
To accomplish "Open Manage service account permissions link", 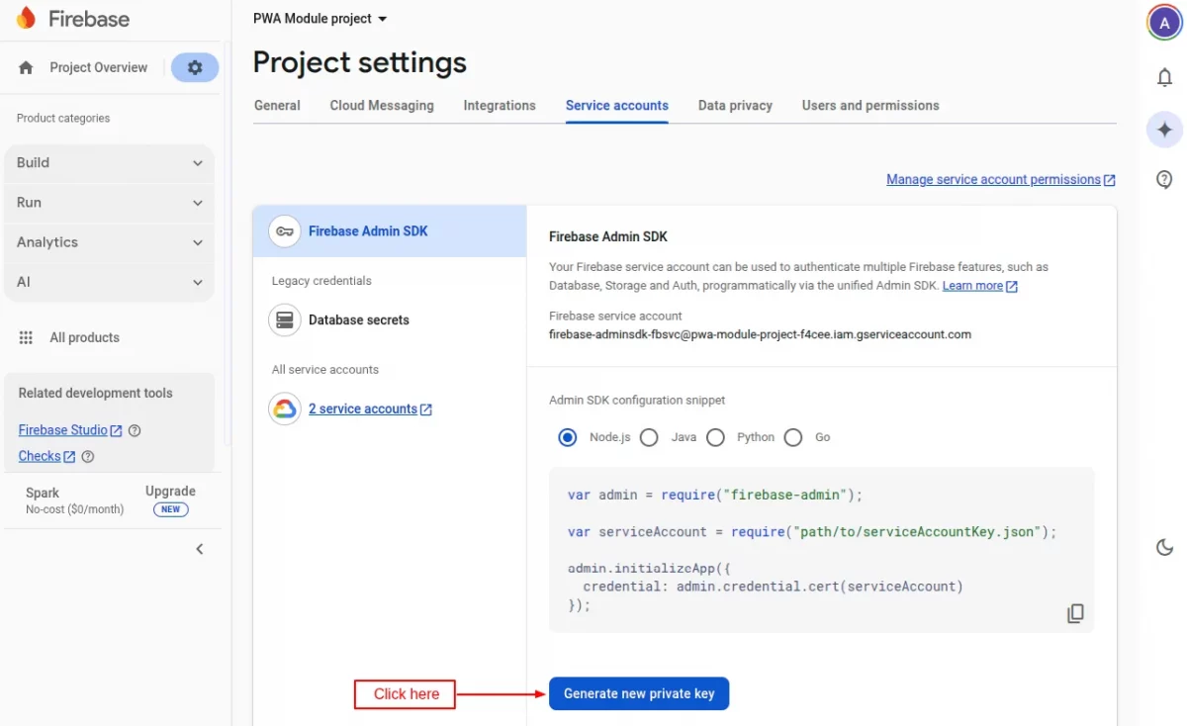I will pos(993,179).
